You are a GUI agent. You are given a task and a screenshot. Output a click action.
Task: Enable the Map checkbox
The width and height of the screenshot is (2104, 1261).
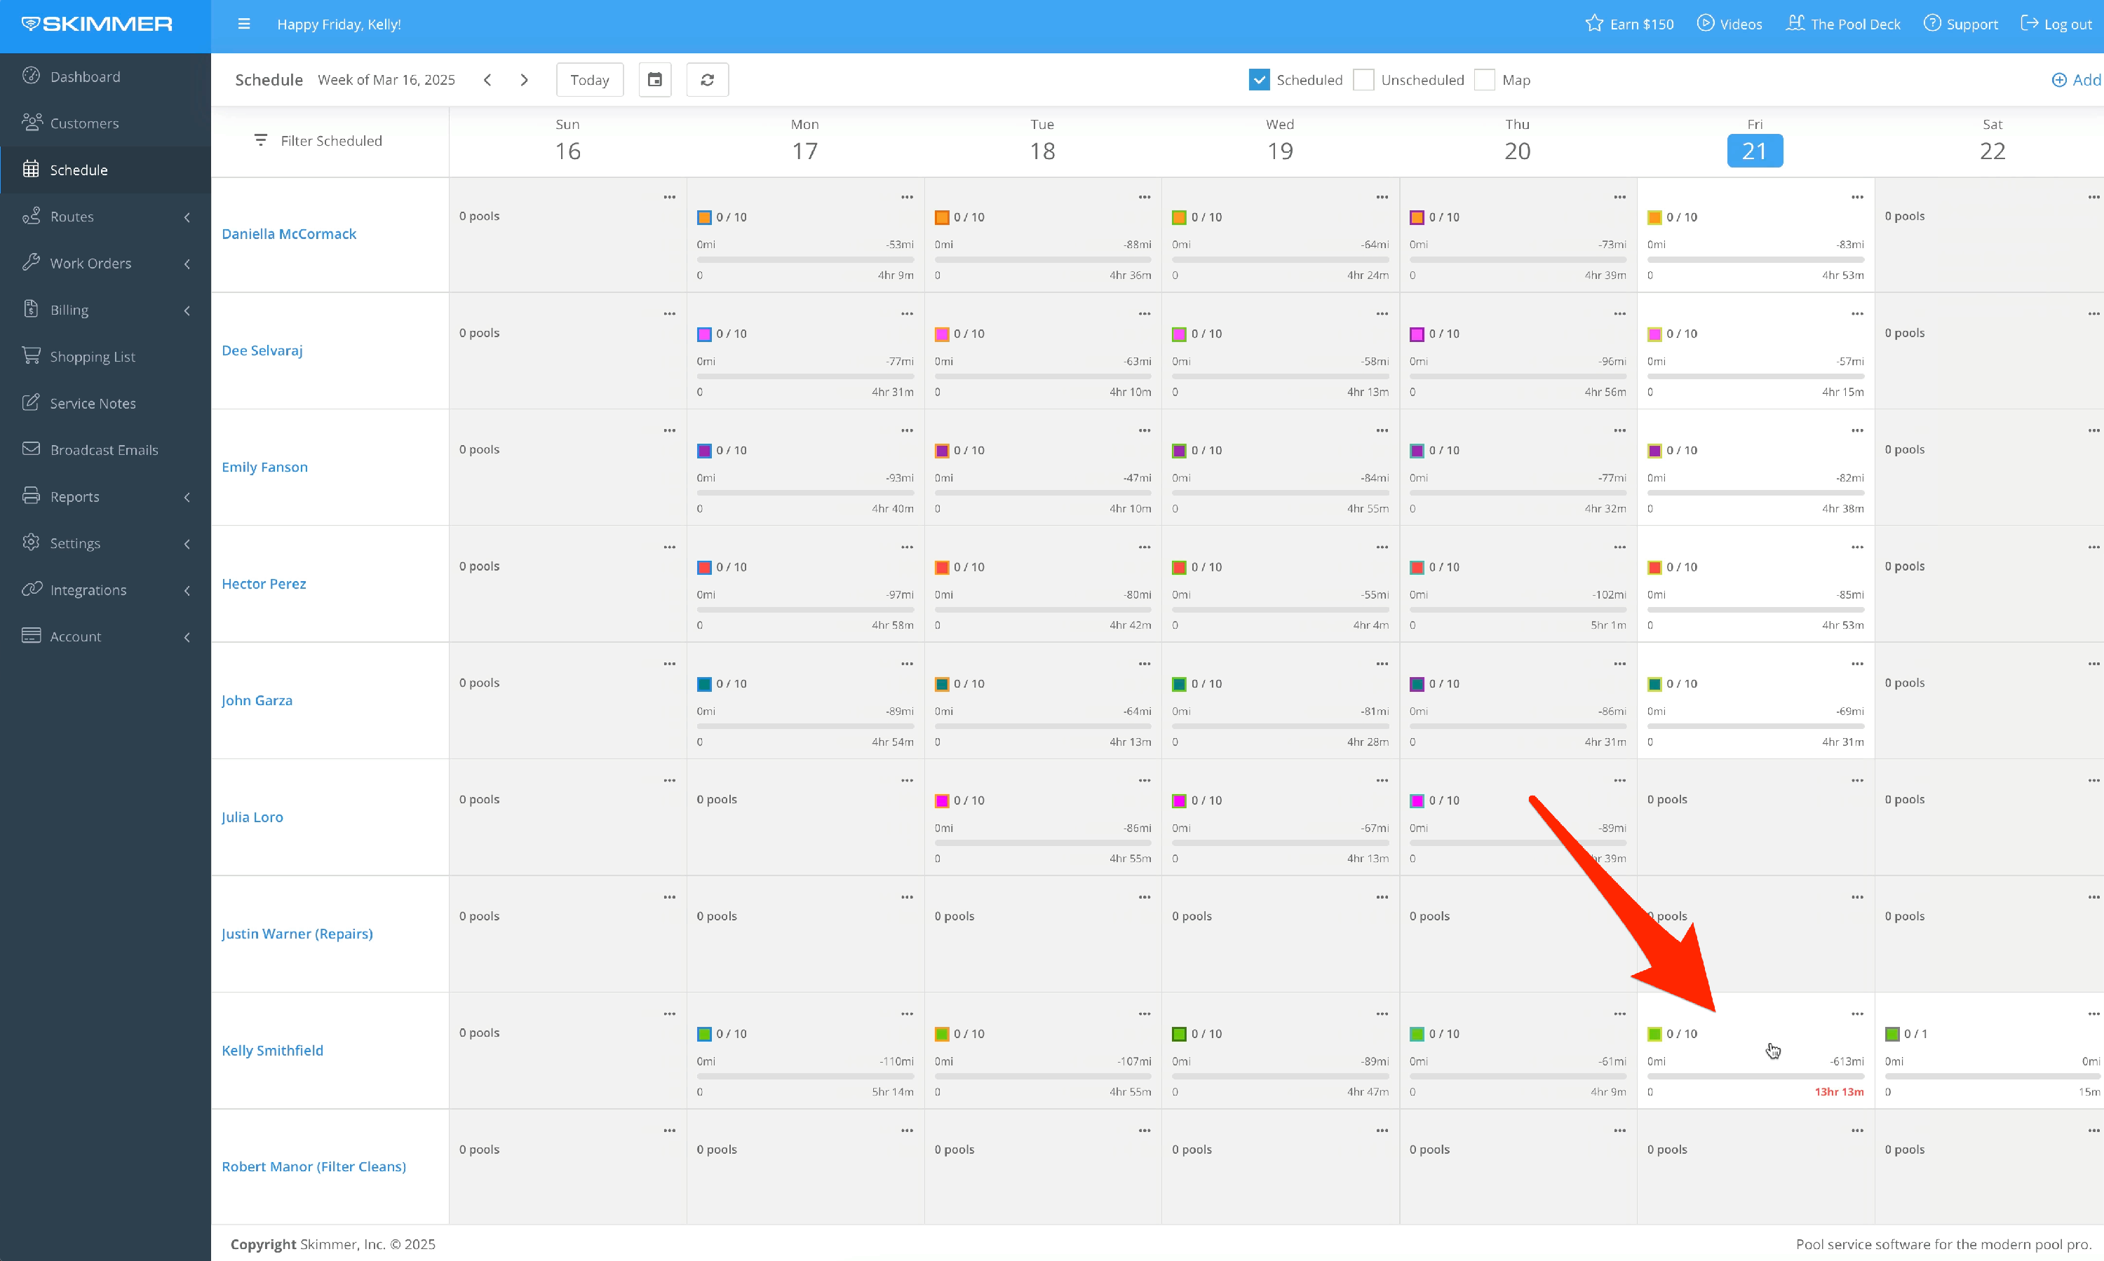(x=1484, y=80)
